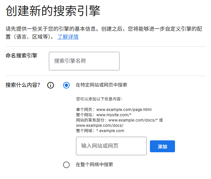The width and height of the screenshot is (211, 179).
Task: Click the 整个网域 *.example.com example
Action: pyautogui.click(x=100, y=131)
